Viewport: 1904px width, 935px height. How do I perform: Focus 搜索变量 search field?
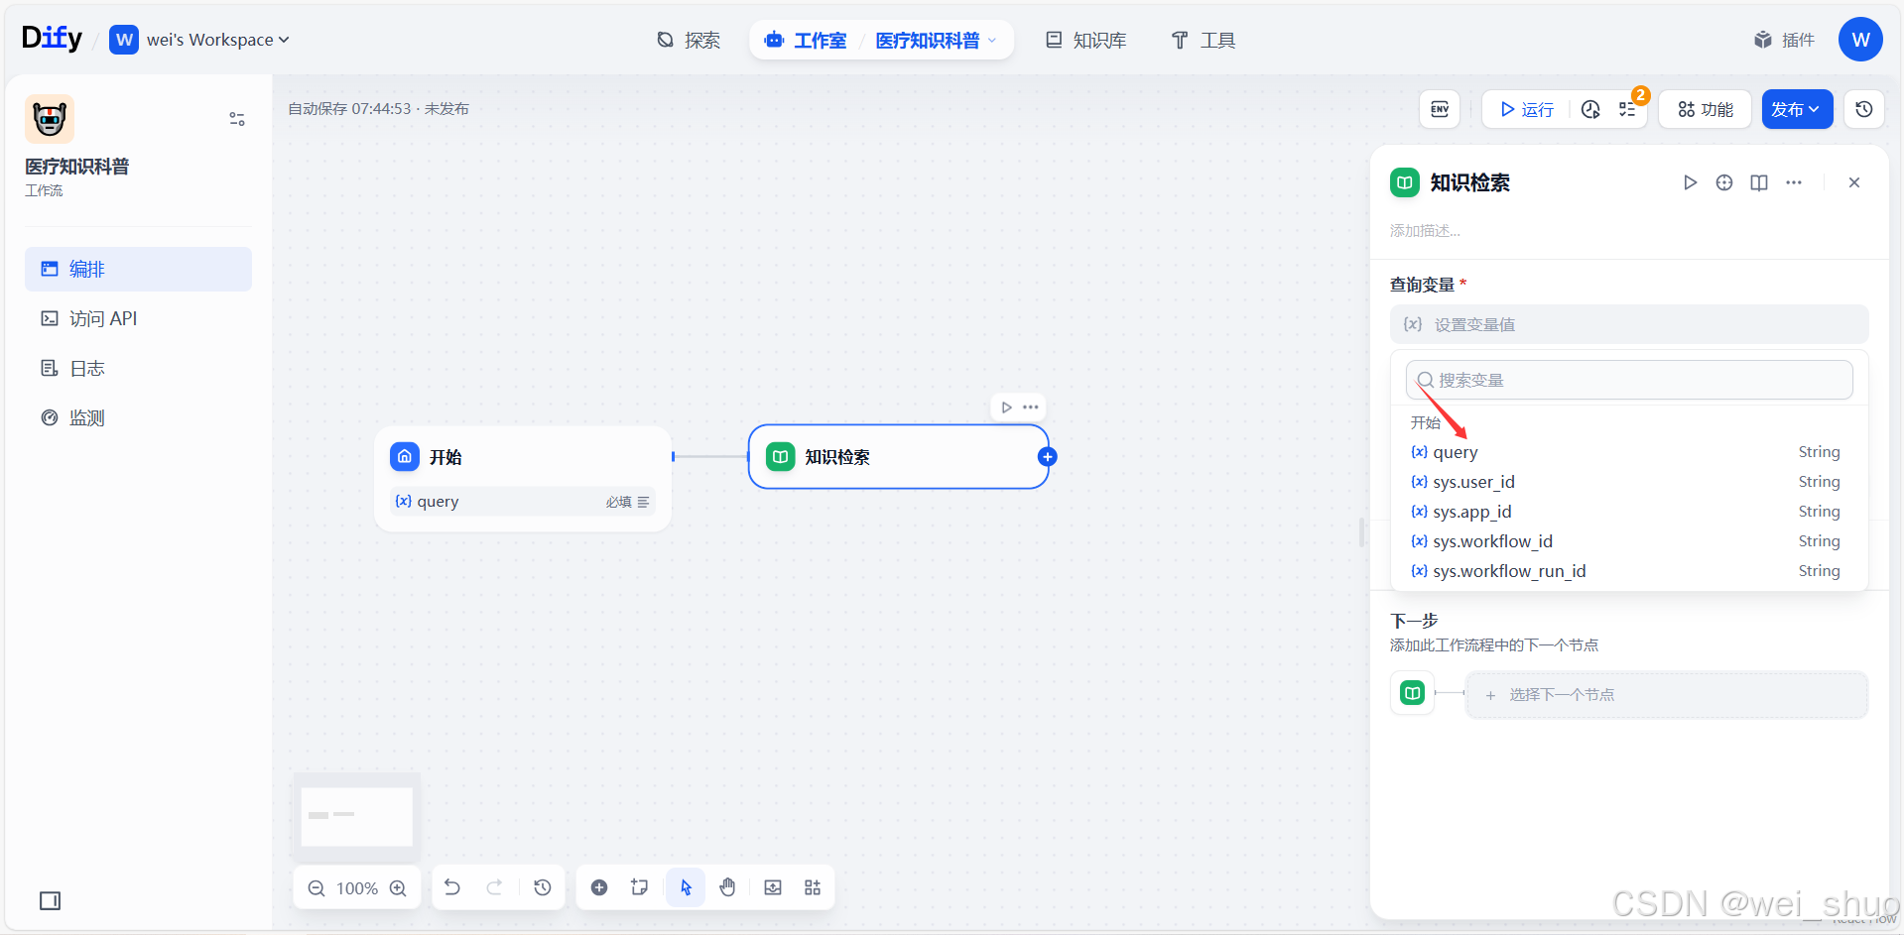[x=1628, y=380]
